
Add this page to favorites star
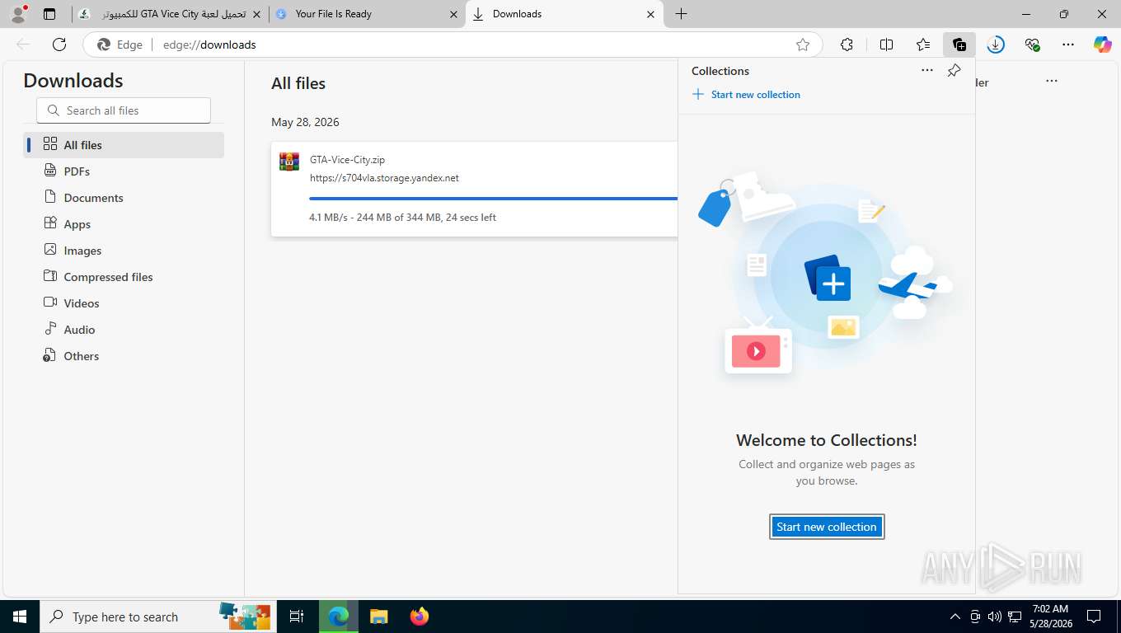tap(803, 45)
